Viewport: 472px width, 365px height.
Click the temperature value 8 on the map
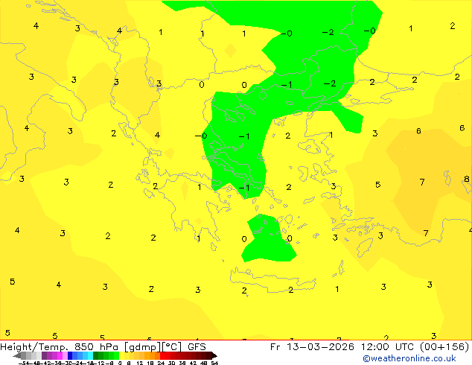[x=467, y=179]
